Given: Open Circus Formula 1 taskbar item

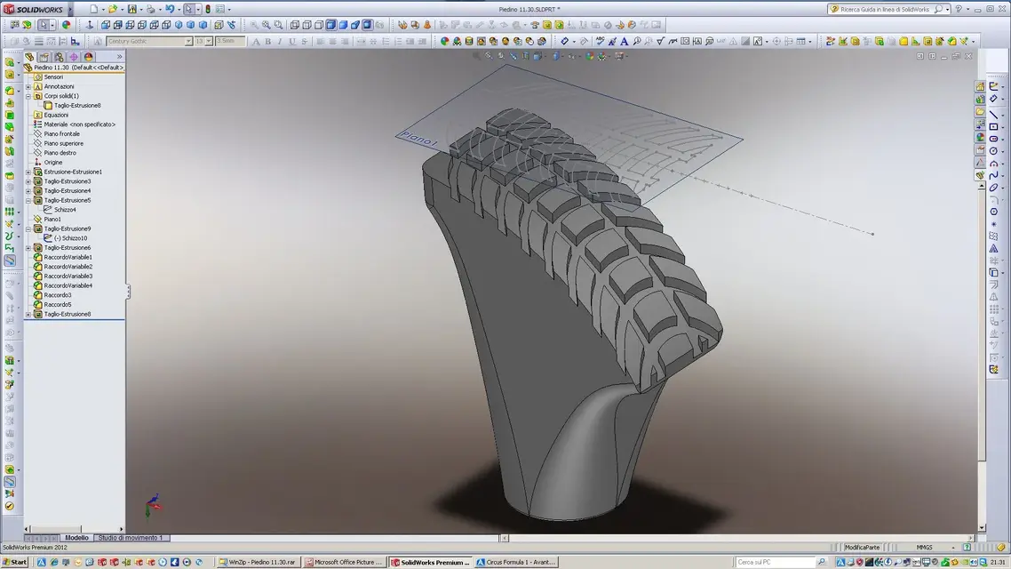Looking at the screenshot, I should tap(516, 563).
